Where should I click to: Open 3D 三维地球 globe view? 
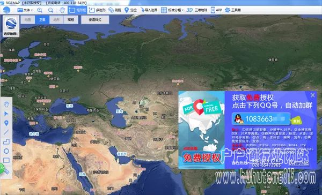(197, 10)
